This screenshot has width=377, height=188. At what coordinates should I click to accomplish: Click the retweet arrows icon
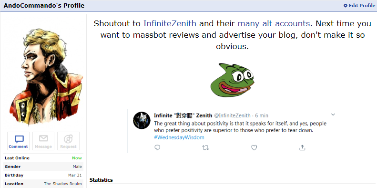[205, 147]
